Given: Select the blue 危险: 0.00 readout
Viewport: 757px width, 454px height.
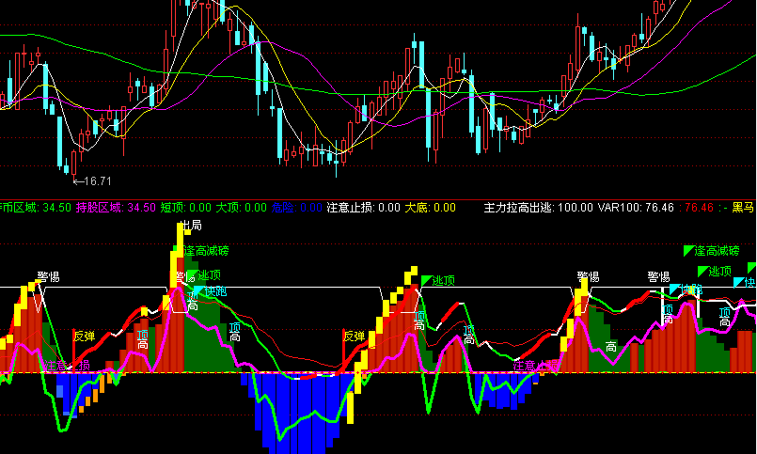Looking at the screenshot, I should 297,208.
